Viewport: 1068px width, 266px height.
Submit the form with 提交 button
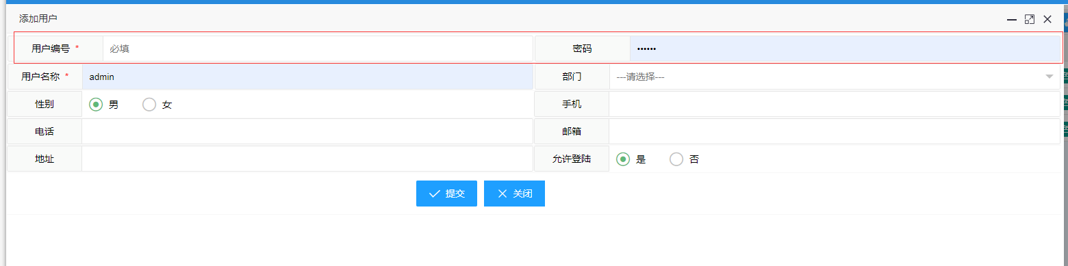click(446, 194)
